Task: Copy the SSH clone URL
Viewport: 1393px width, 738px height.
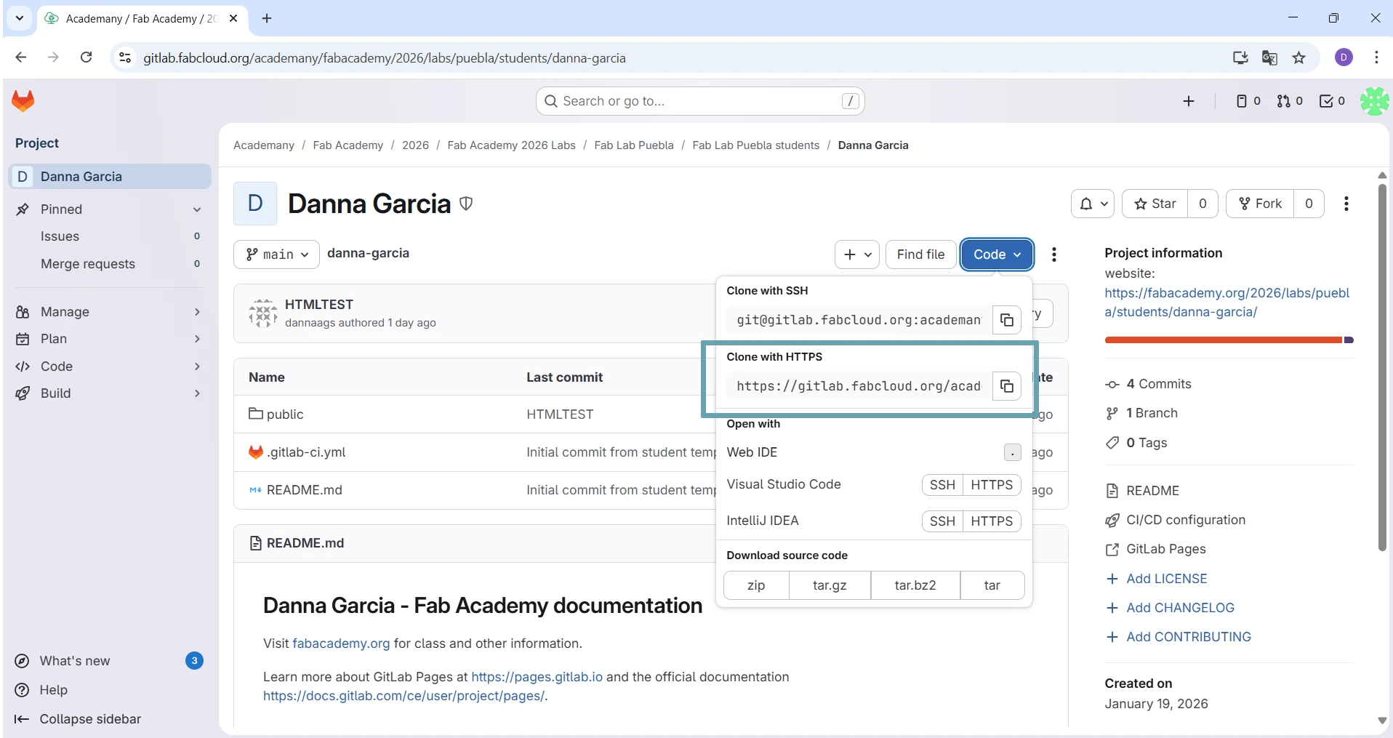Action: (1007, 320)
